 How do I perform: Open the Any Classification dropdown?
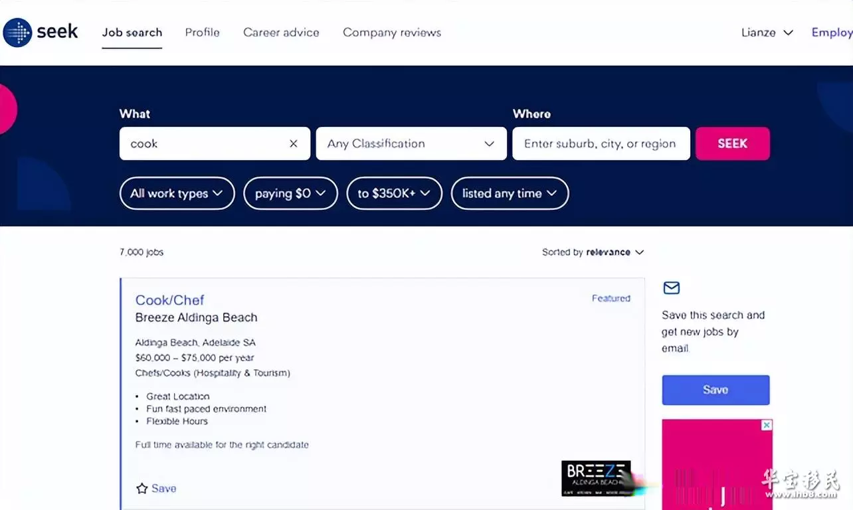411,143
